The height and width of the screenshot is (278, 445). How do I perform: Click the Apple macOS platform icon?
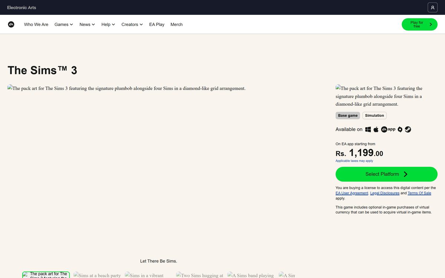tap(376, 129)
